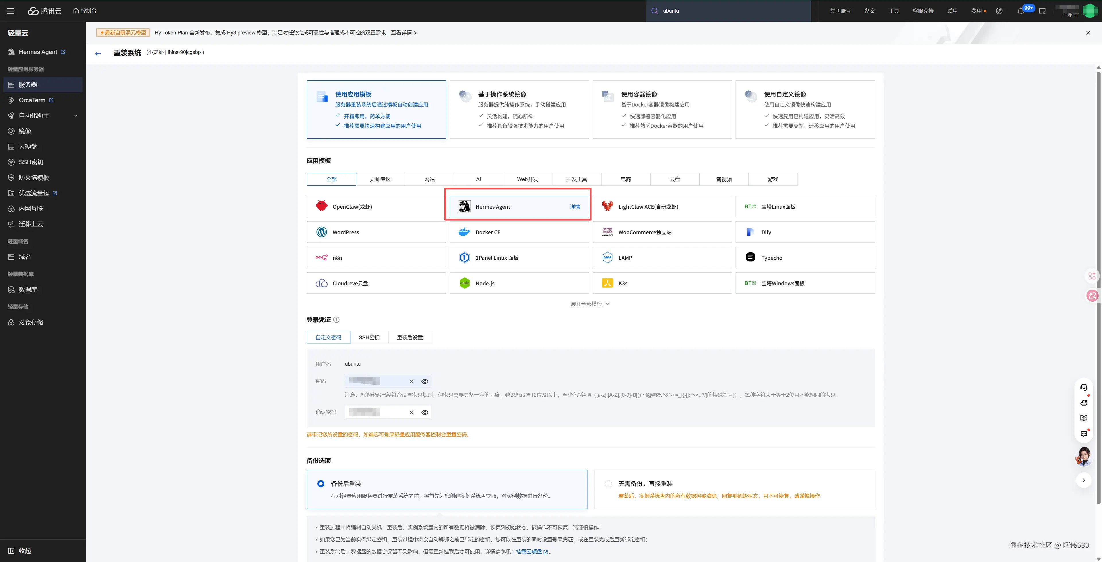Switch to the 游戏 template tab
The height and width of the screenshot is (562, 1102).
click(x=773, y=179)
